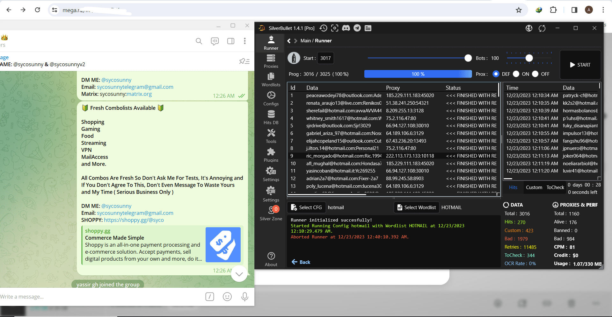Screen dimensions: 612x317
Task: Open the About page in SilverBullet
Action: (x=271, y=259)
